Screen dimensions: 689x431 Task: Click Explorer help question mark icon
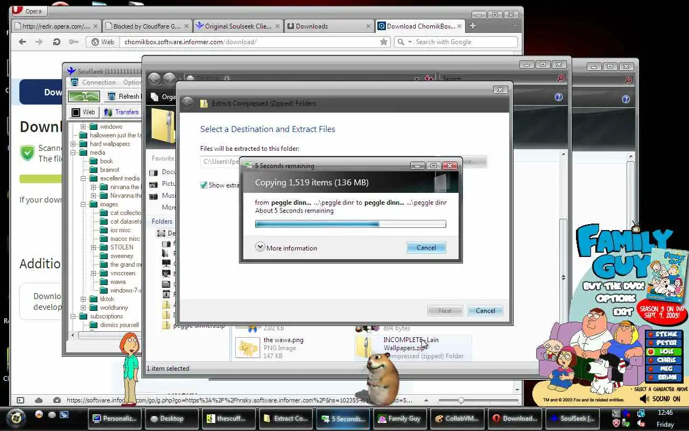click(558, 98)
